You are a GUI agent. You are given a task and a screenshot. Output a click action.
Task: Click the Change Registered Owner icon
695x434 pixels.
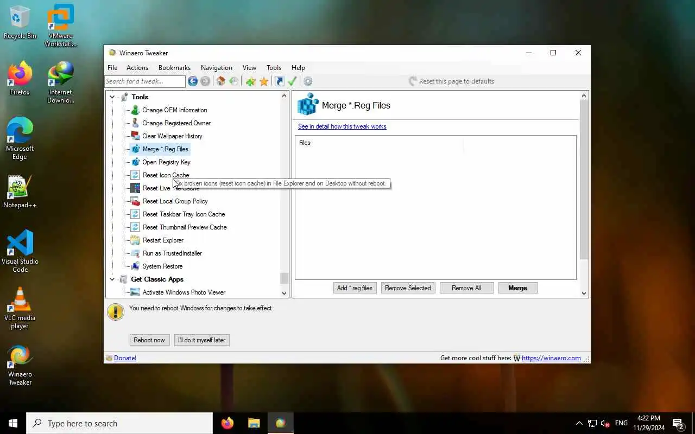135,123
